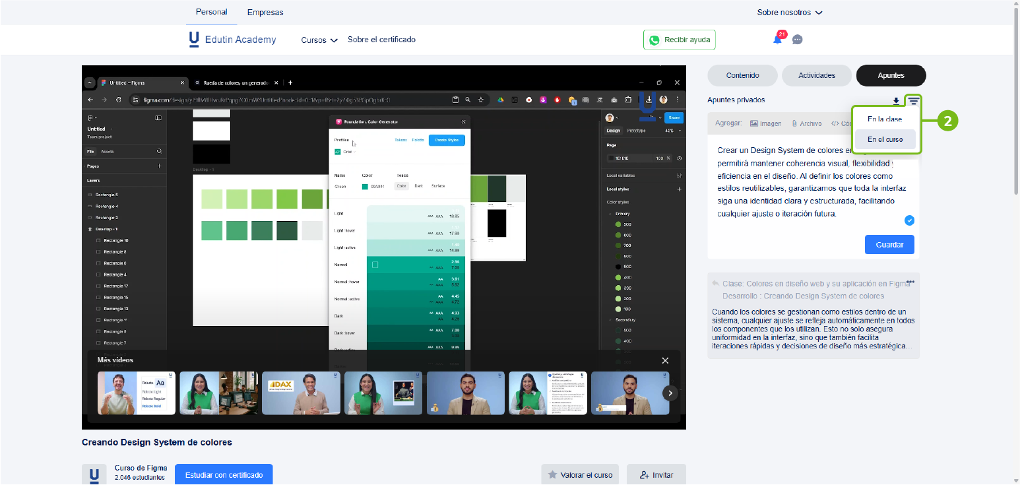Open the DAX video thumbnail

pos(301,393)
